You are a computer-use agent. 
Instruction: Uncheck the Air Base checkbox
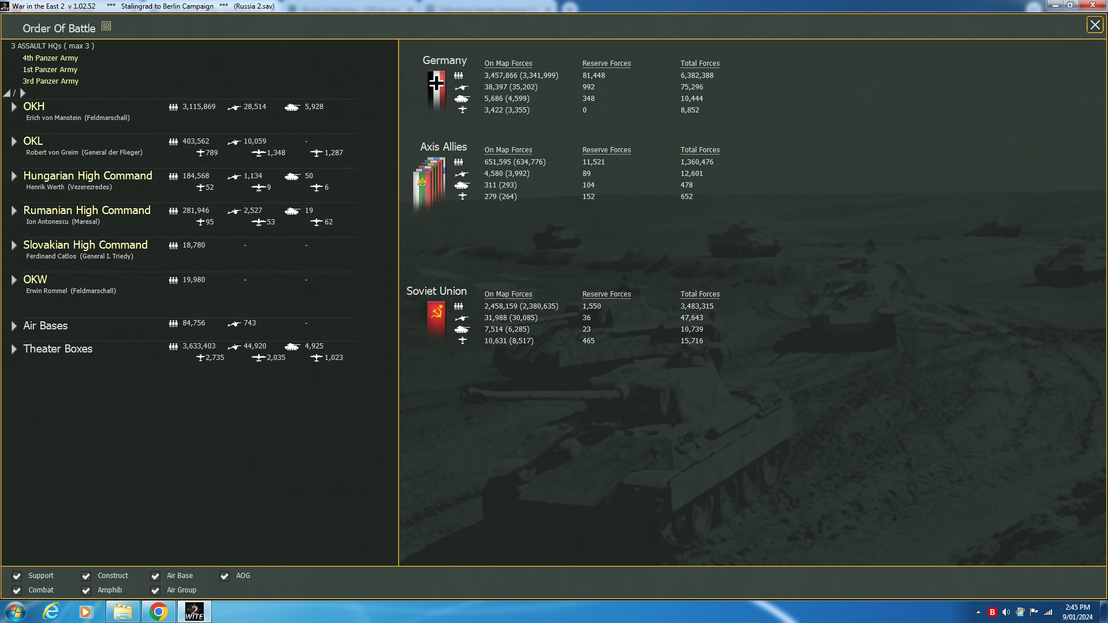(x=155, y=576)
